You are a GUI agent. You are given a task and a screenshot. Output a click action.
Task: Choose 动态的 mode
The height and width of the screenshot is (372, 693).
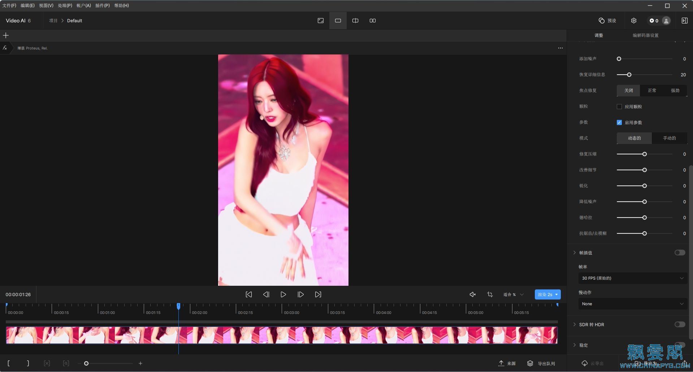634,138
